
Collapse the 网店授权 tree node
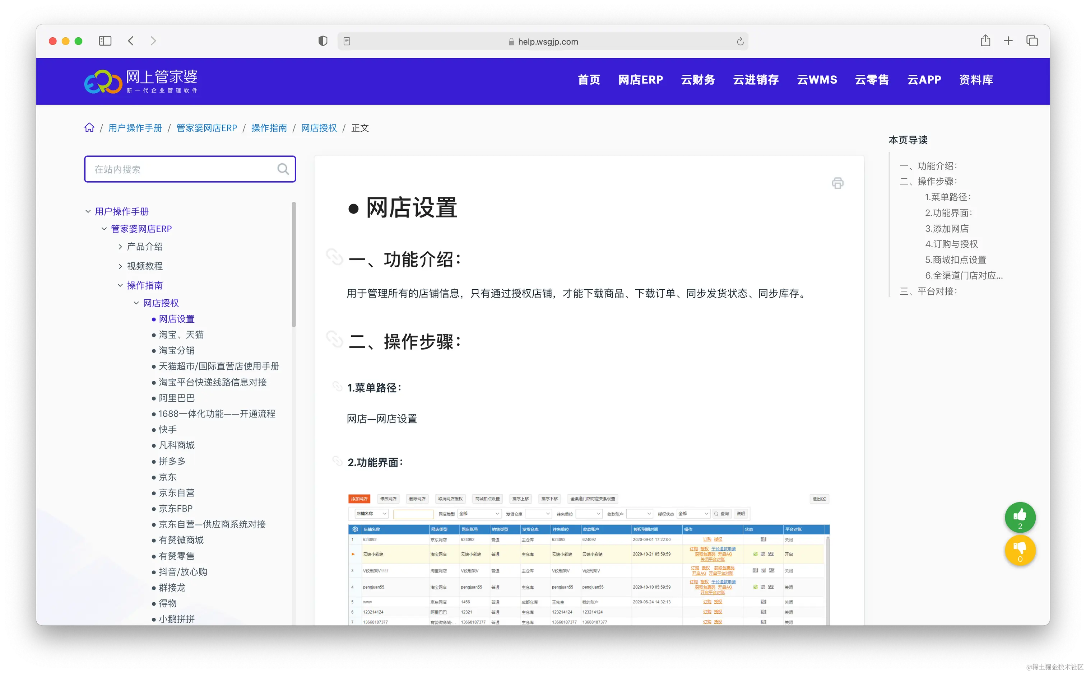(x=136, y=303)
